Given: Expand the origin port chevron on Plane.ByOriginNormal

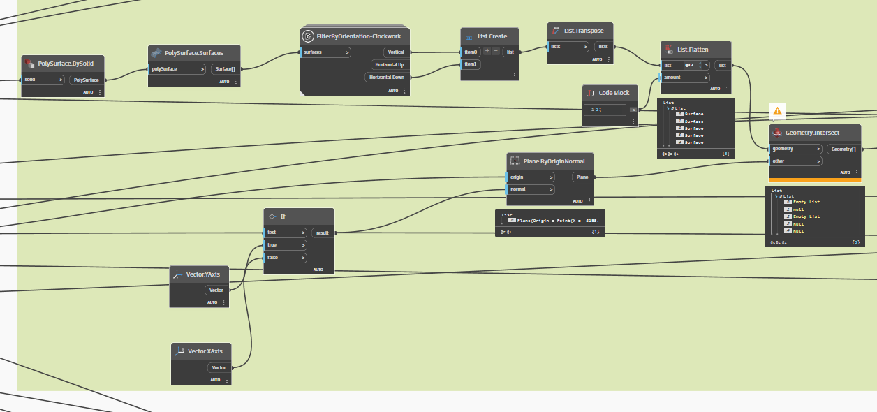Looking at the screenshot, I should [551, 177].
